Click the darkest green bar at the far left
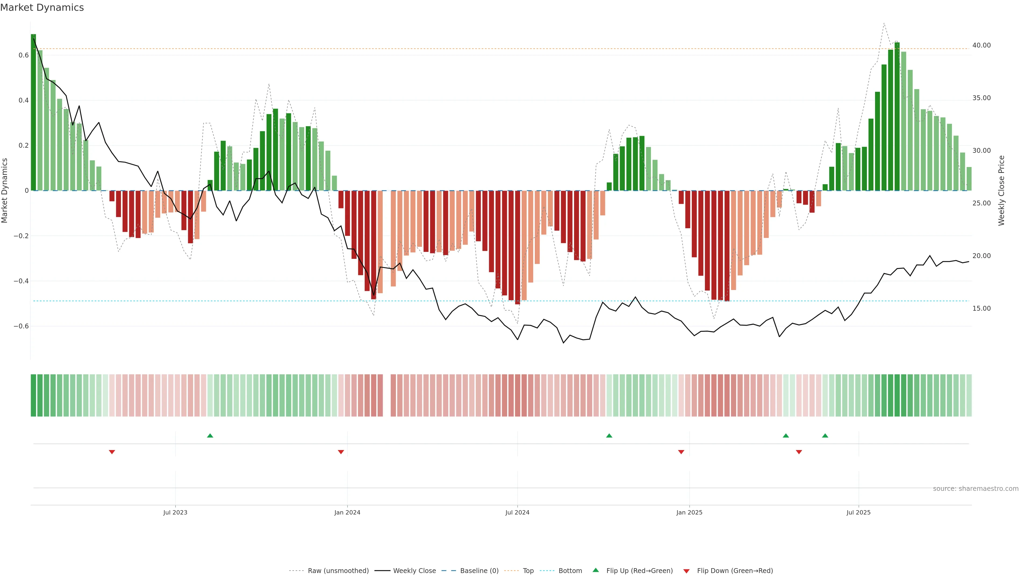 (x=33, y=112)
